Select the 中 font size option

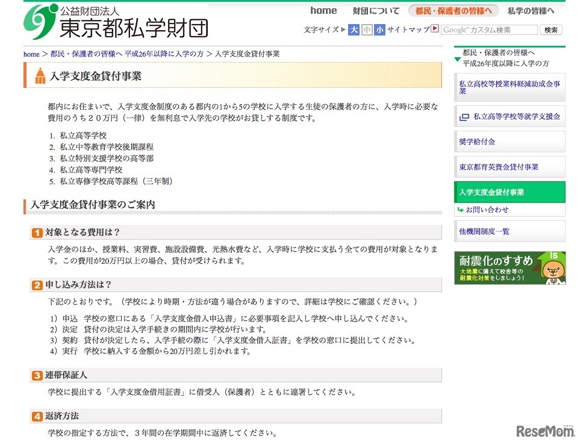pyautogui.click(x=367, y=29)
